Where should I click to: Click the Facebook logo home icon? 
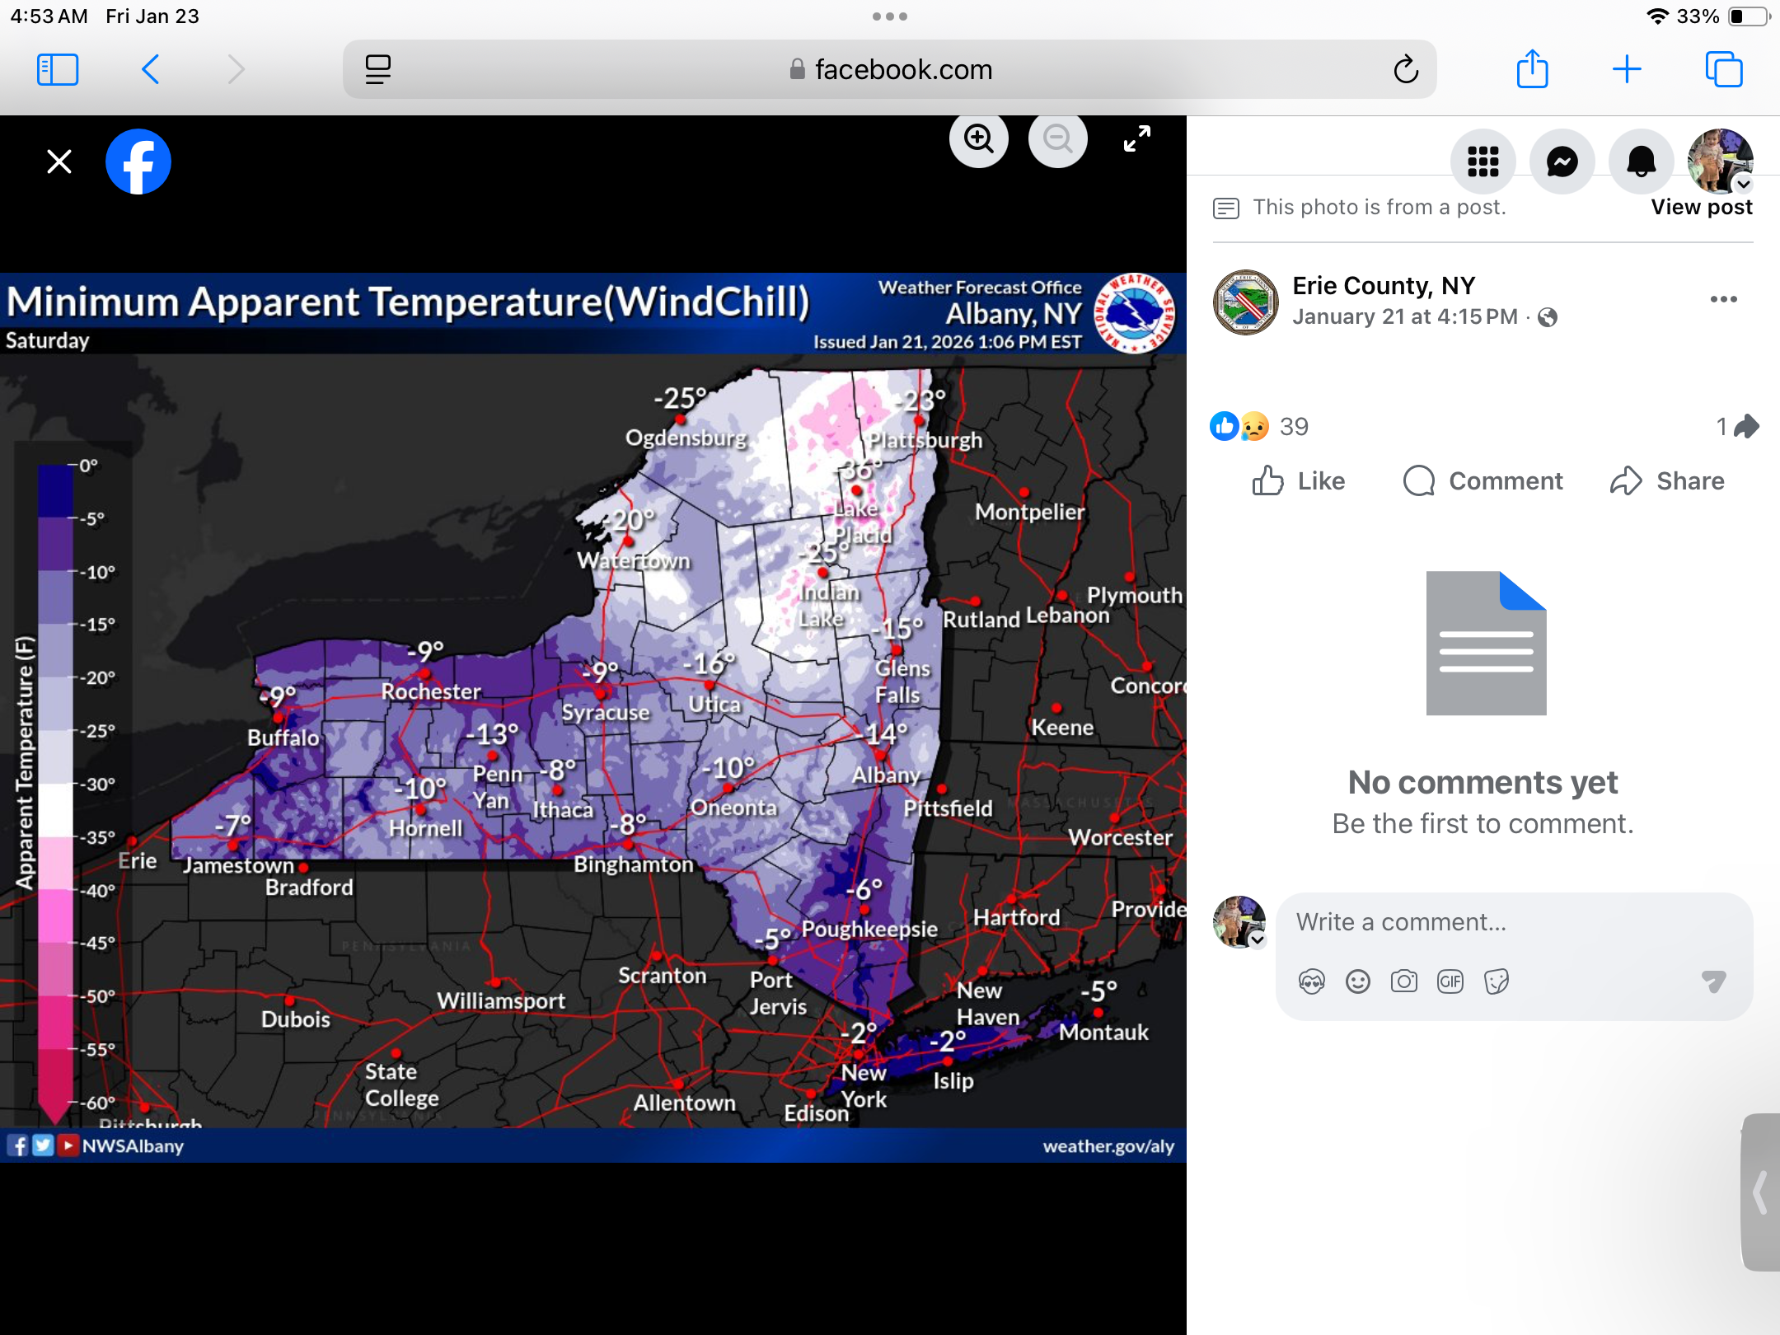(x=138, y=162)
